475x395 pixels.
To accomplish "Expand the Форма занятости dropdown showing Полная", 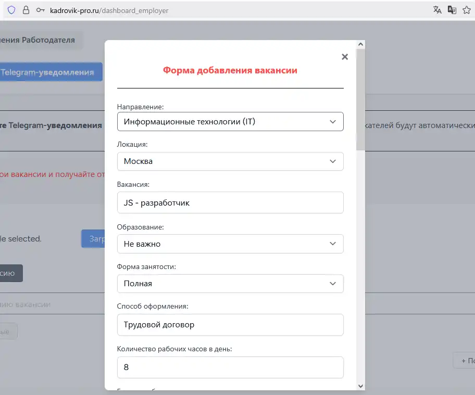I will [x=230, y=284].
